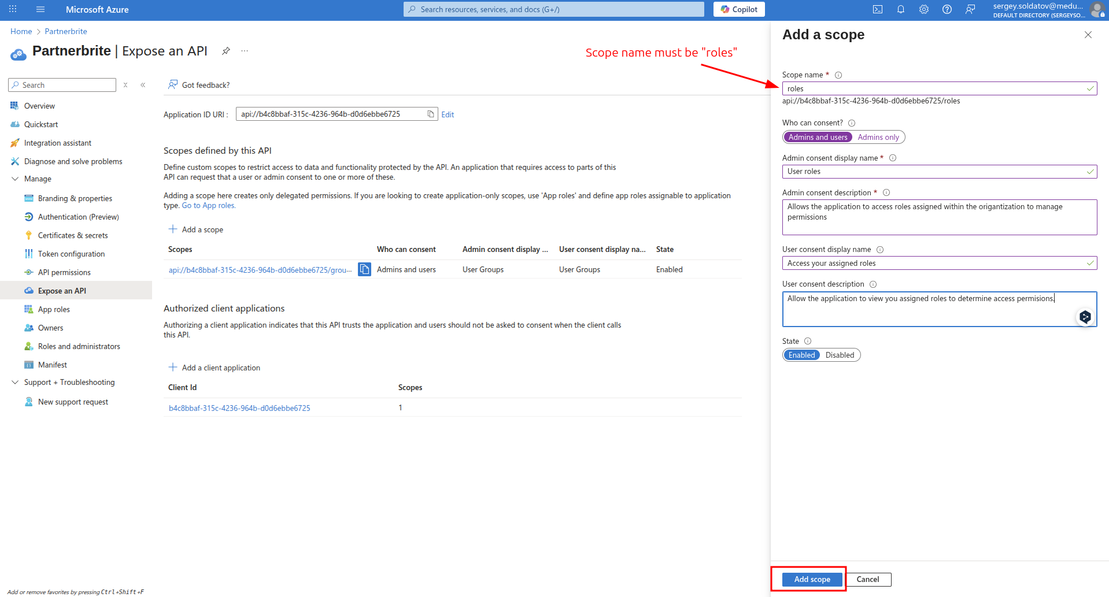1109x597 pixels.
Task: Show info tooltip for Who can consent
Action: point(852,123)
